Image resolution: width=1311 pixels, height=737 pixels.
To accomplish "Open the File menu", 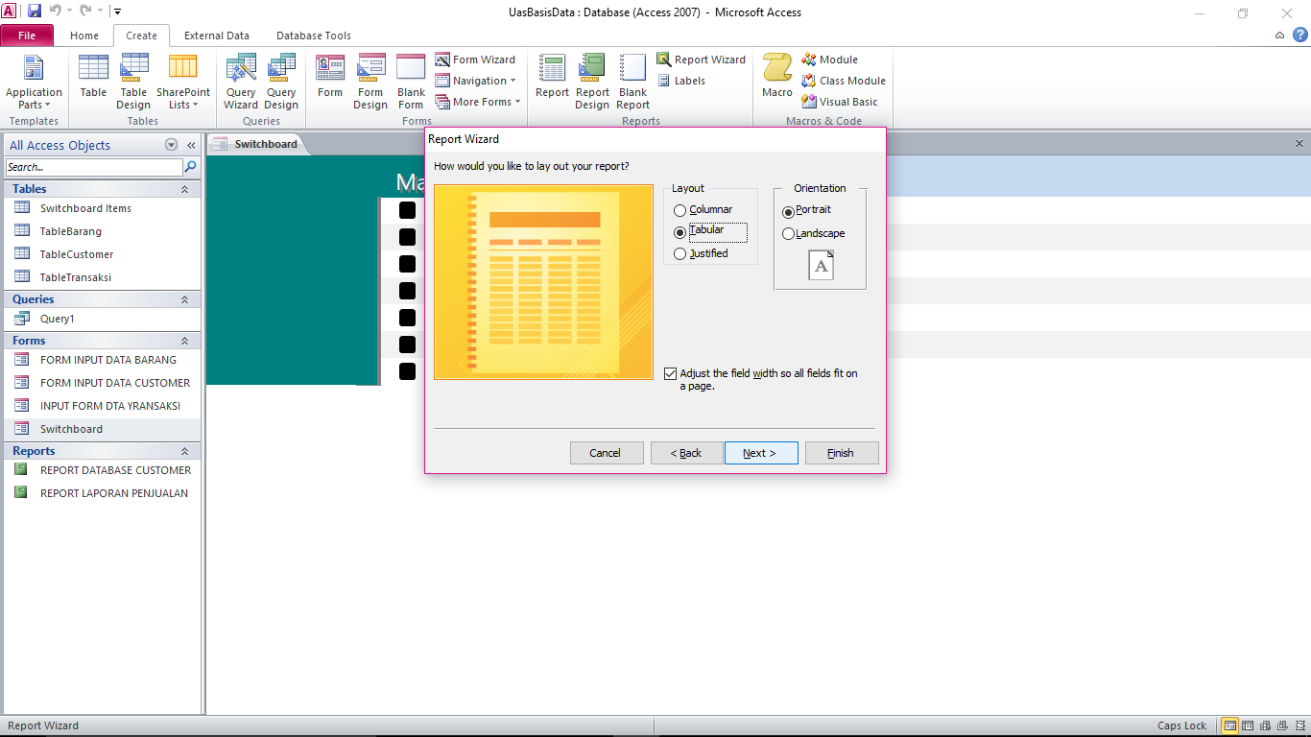I will (x=27, y=35).
